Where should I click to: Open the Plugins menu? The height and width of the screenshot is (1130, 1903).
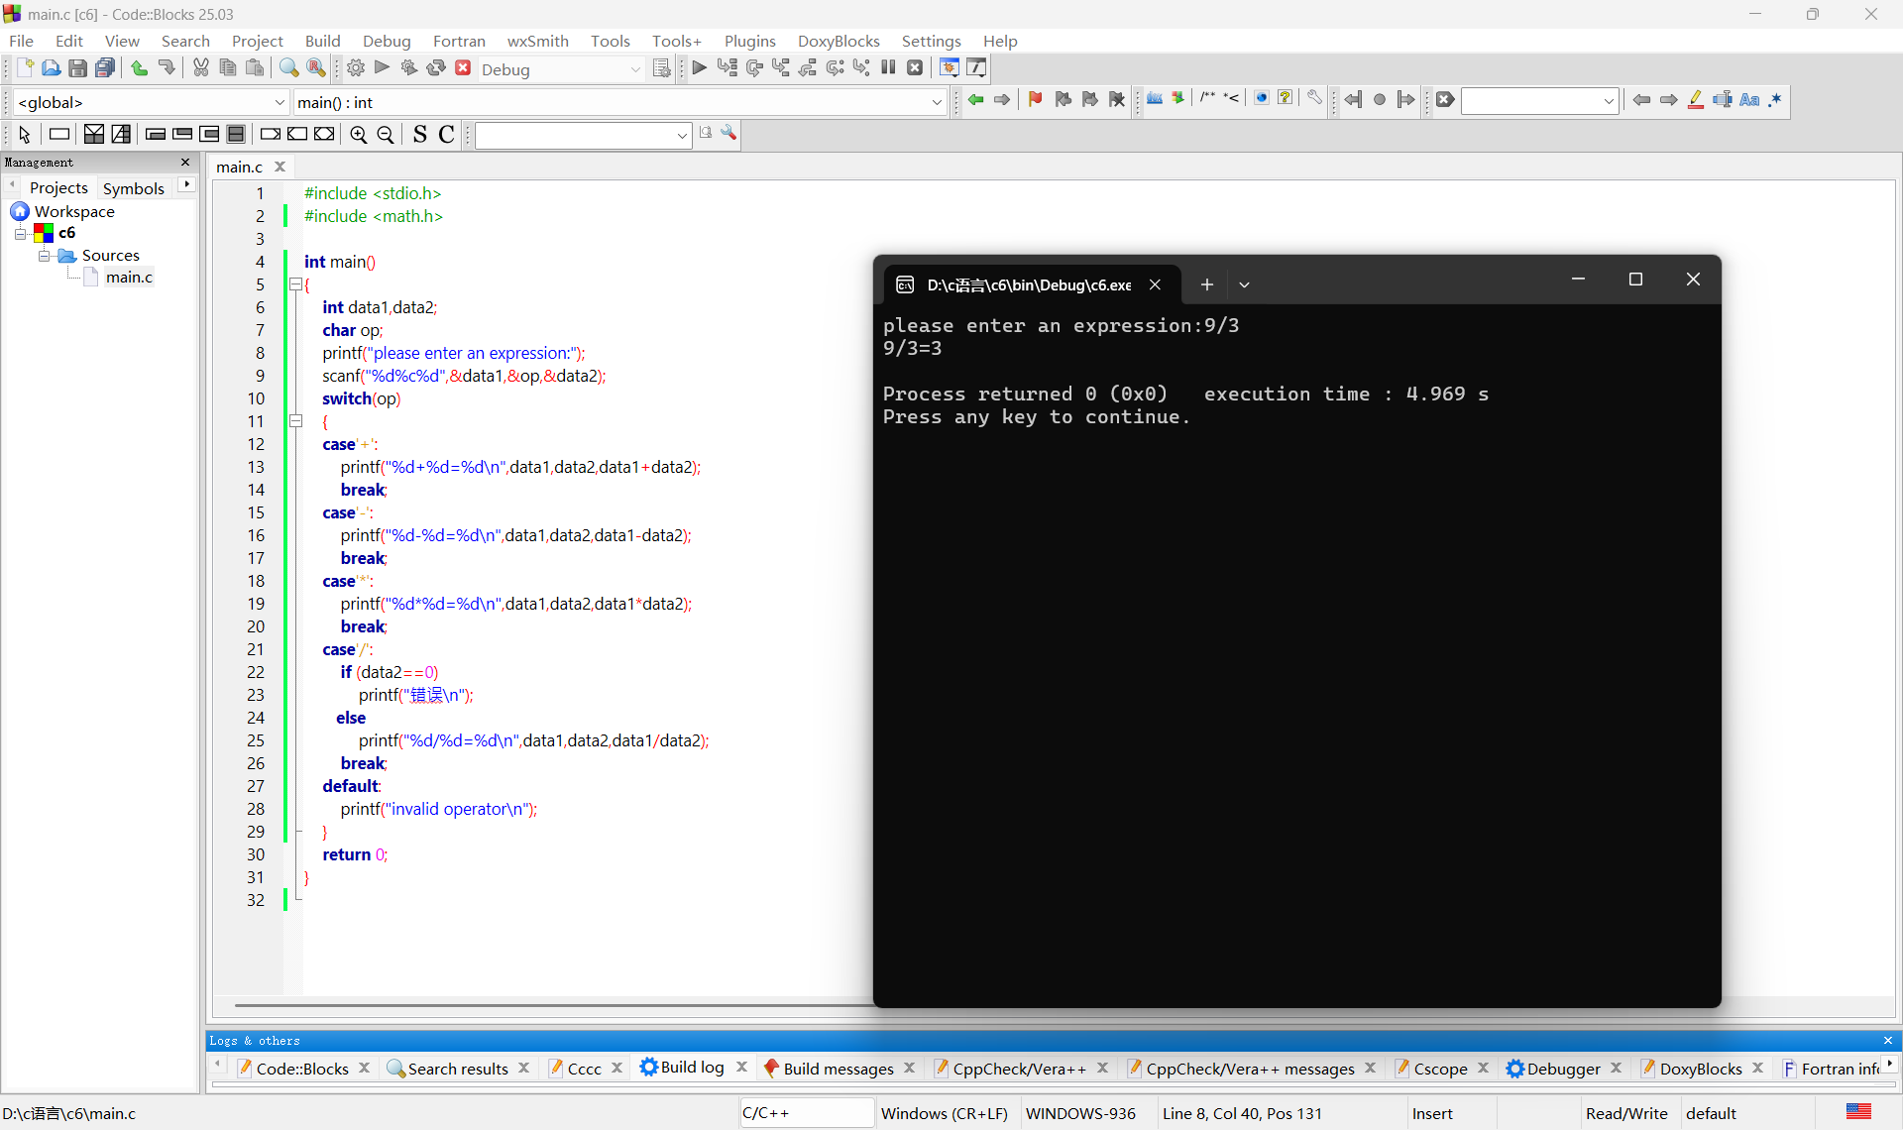click(749, 41)
